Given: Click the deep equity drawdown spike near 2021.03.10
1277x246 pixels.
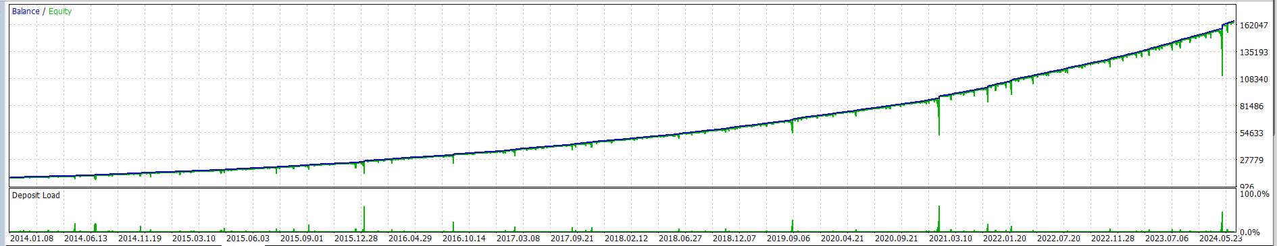Looking at the screenshot, I should click(x=938, y=117).
